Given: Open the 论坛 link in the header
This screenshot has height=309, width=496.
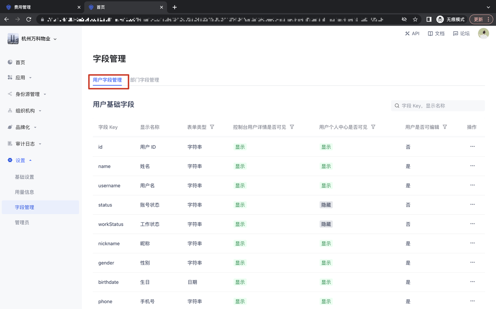Looking at the screenshot, I should tap(461, 34).
